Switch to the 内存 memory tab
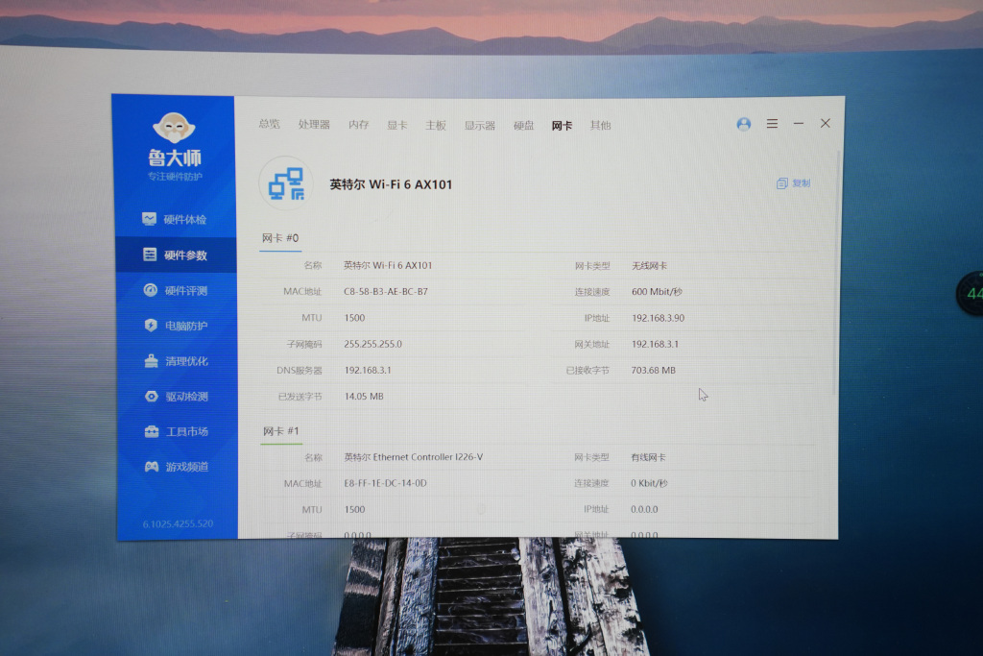 pos(359,125)
